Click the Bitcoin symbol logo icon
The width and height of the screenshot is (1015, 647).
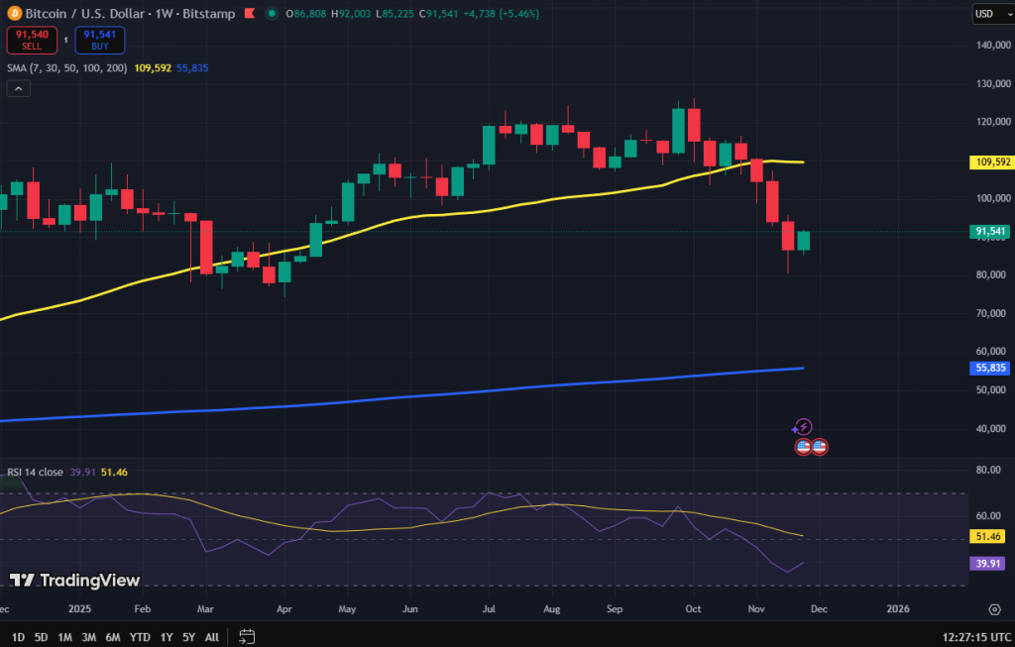pos(15,13)
